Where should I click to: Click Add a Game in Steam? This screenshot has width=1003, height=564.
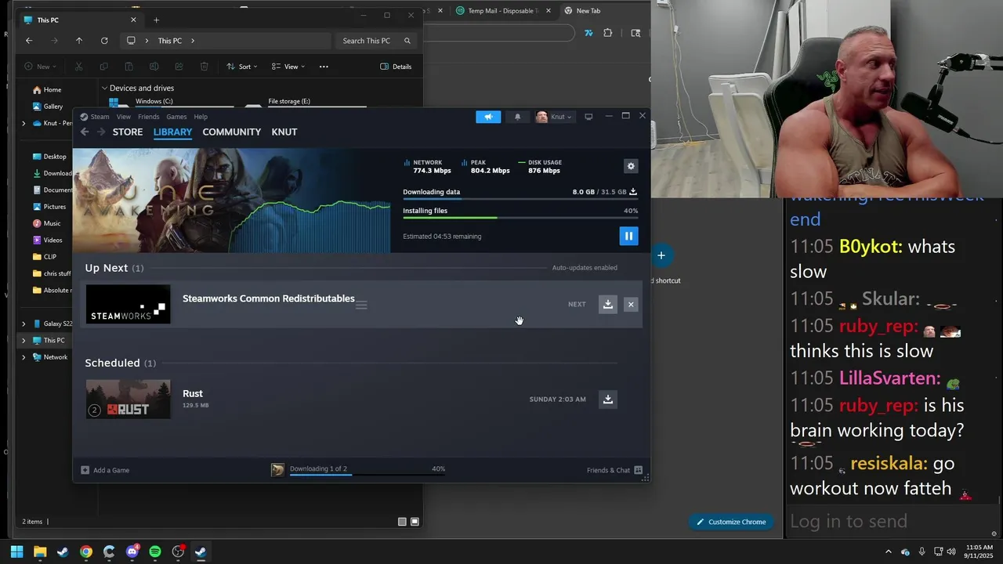tap(105, 470)
